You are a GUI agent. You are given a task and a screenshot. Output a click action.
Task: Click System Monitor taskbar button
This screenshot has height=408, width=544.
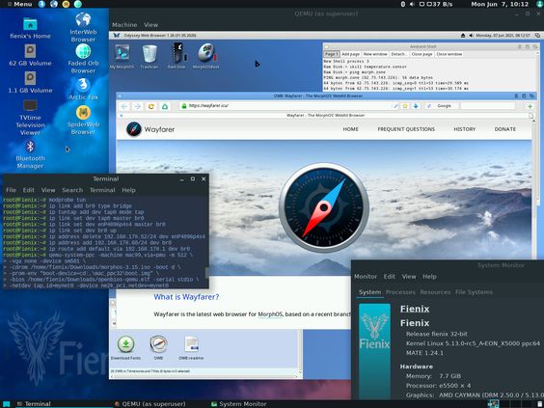(x=239, y=404)
